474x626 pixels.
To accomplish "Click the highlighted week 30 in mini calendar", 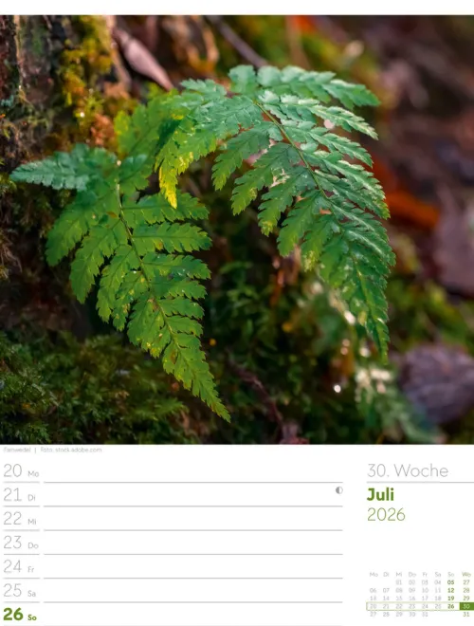I will [x=466, y=606].
